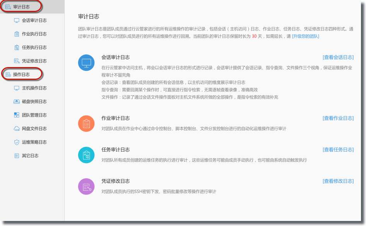
Task: Click the 团队管理日志 grid icon in sidebar
Action: coord(17,115)
